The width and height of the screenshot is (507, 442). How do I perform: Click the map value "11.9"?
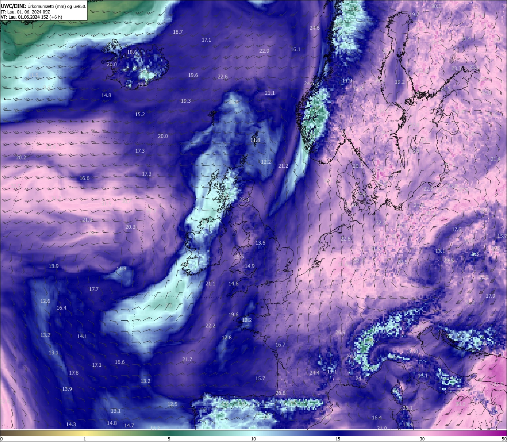point(347,80)
